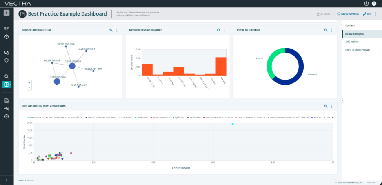Open the user profile avatar menu
Image resolution: width=382 pixels, height=185 pixels.
pos(374,3)
